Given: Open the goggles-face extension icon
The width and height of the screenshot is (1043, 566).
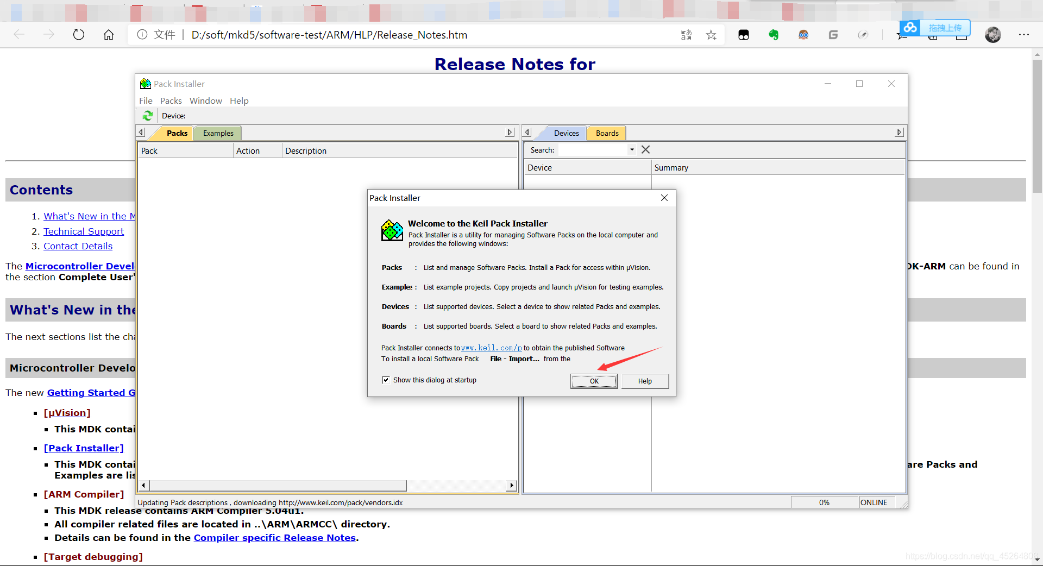Looking at the screenshot, I should point(803,35).
